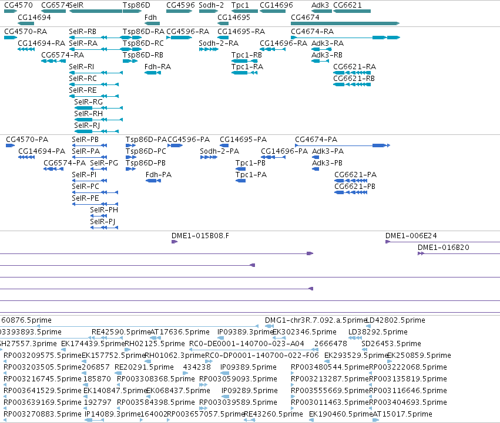Select the SelR gene bar glyph
This screenshot has width=500, height=423.
[x=96, y=11]
